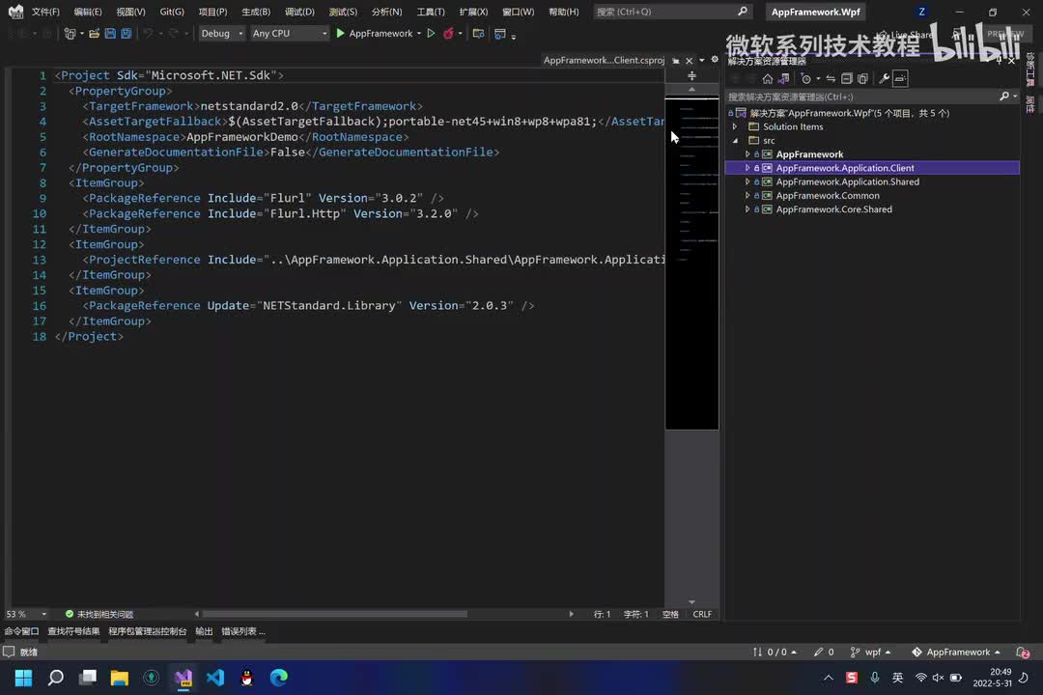Click the title bar 搜索 (Ctrl+Q) box
The width and height of the screenshot is (1043, 695).
[x=672, y=12]
